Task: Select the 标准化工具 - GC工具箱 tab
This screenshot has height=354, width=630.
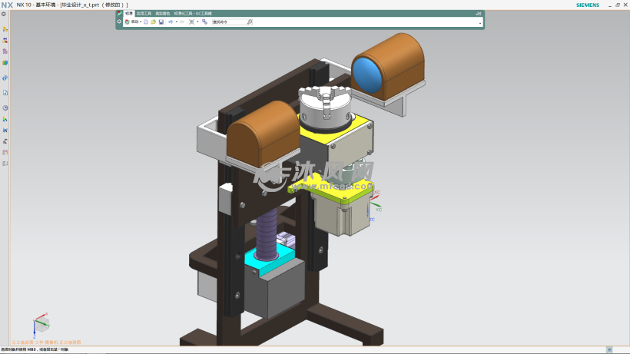Action: tap(193, 13)
